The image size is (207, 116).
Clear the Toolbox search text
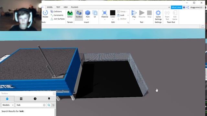click(44, 105)
